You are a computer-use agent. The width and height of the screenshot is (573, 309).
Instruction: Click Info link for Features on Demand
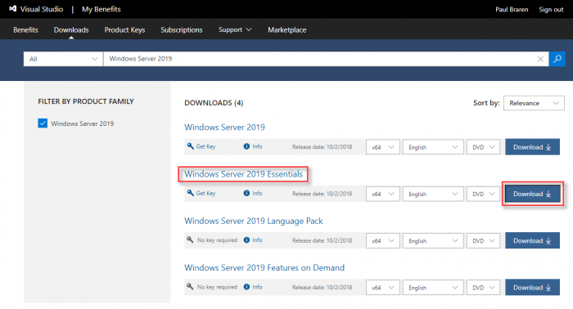[257, 287]
